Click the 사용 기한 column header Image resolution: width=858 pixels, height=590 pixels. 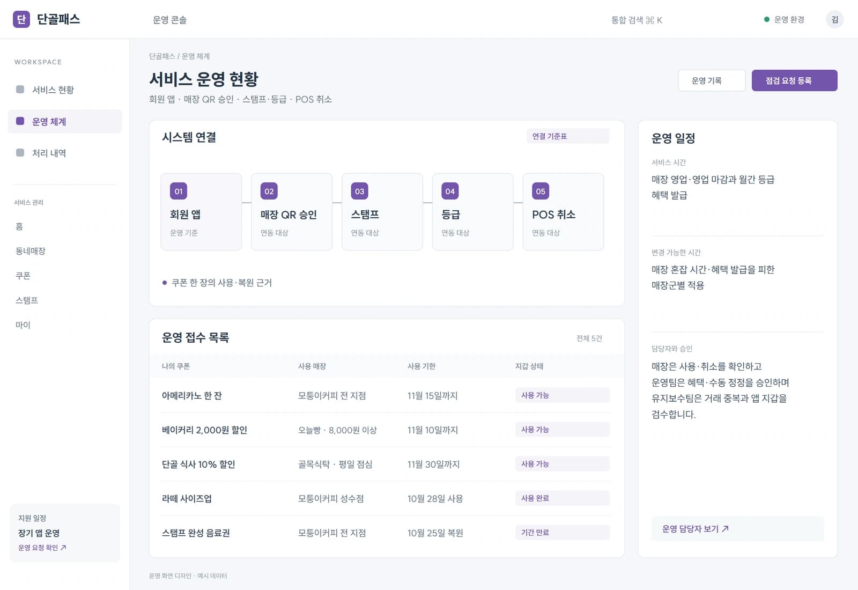coord(421,366)
